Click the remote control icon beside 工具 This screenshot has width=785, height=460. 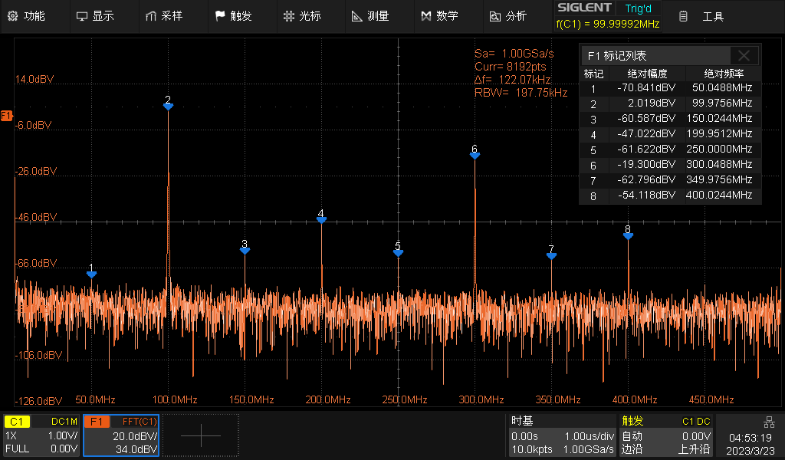[682, 15]
